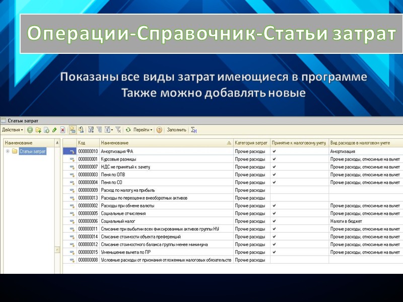Image resolution: width=403 pixels, height=302 pixels.
Task: Click row icon of Социальный налог
Action: (72, 221)
